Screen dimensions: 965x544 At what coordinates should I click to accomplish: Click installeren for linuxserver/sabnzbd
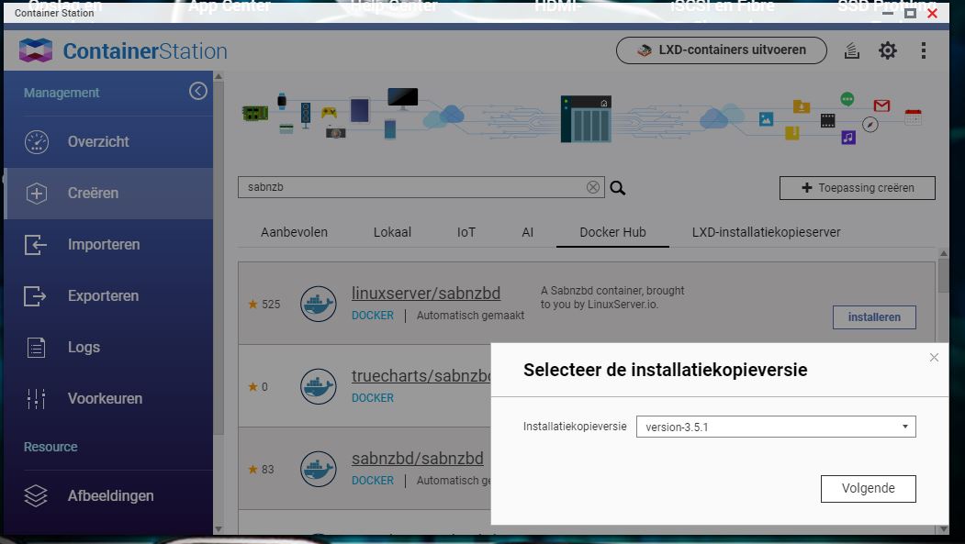[873, 316]
